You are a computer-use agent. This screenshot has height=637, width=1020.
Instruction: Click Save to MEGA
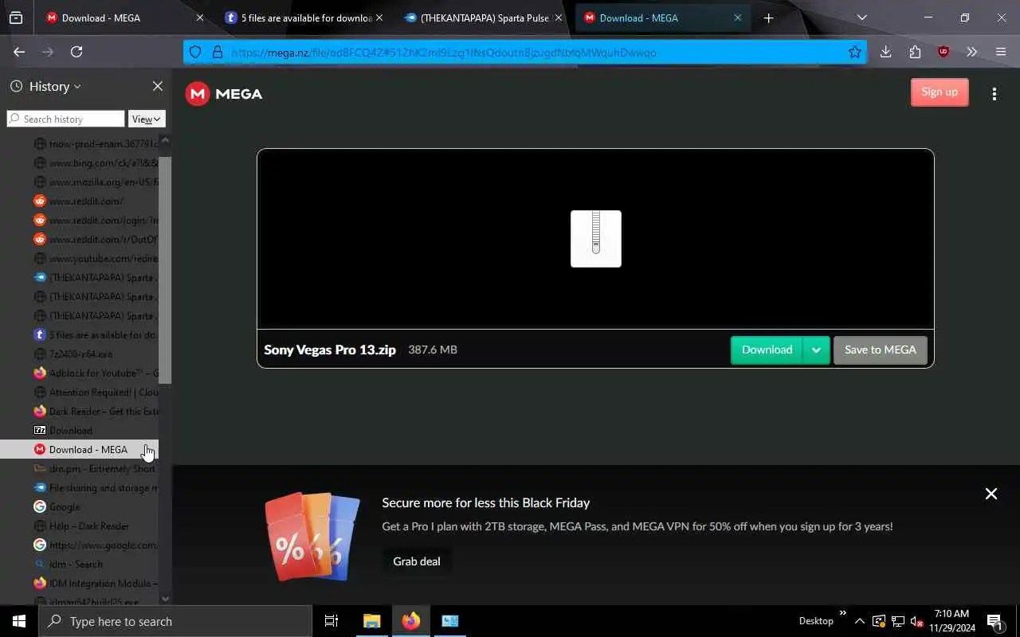tap(881, 350)
